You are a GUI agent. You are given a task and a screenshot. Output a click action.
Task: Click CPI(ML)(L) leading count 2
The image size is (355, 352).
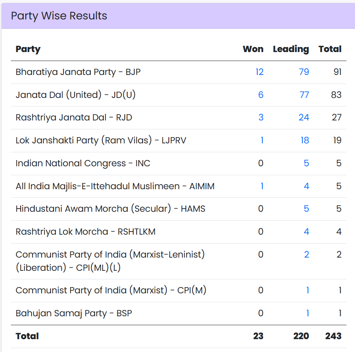click(306, 254)
